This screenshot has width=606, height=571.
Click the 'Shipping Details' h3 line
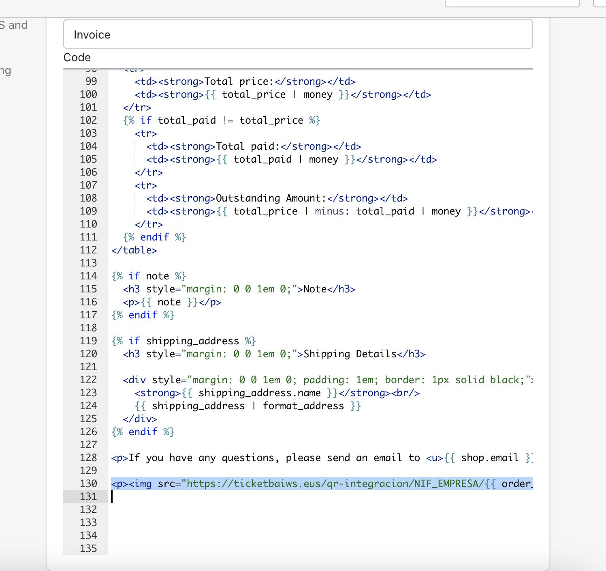(x=274, y=354)
